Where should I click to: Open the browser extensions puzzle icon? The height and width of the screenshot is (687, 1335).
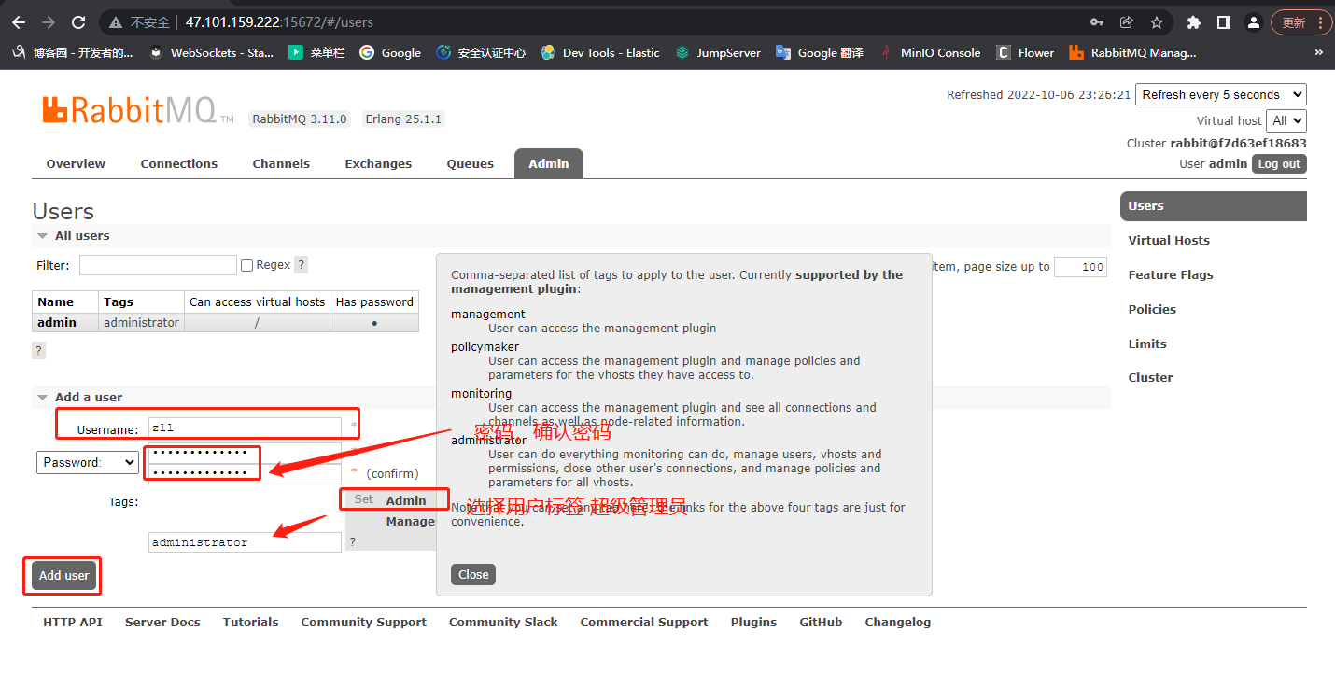(1194, 22)
